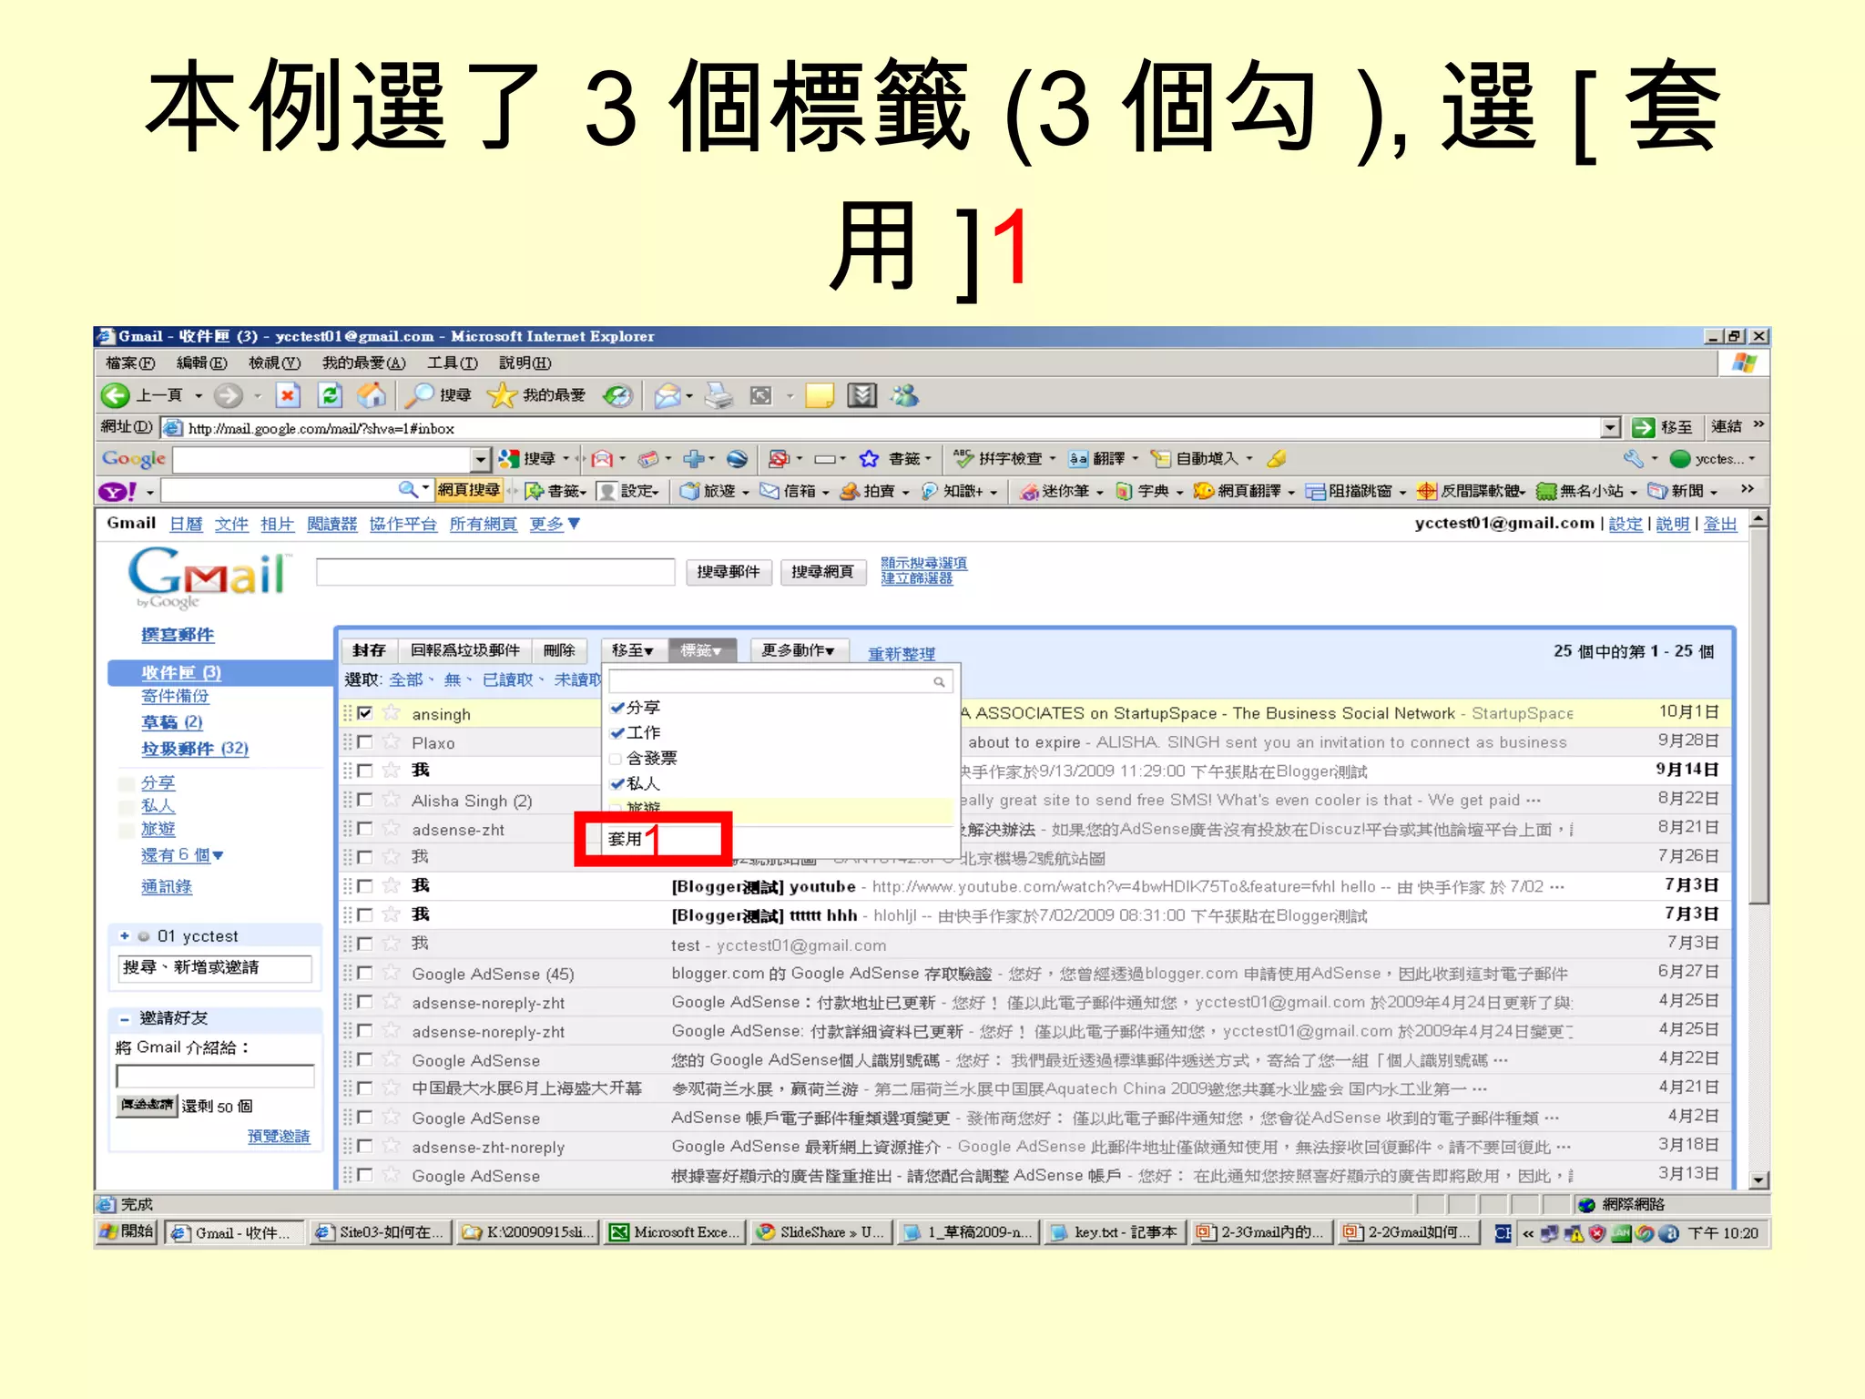This screenshot has width=1865, height=1399.
Task: Star the ansingh message
Action: pyautogui.click(x=392, y=713)
